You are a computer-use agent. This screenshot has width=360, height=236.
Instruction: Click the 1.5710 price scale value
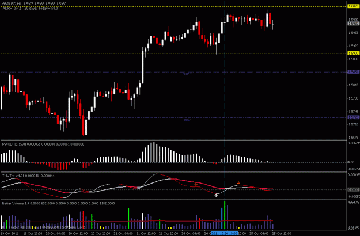[353, 124]
